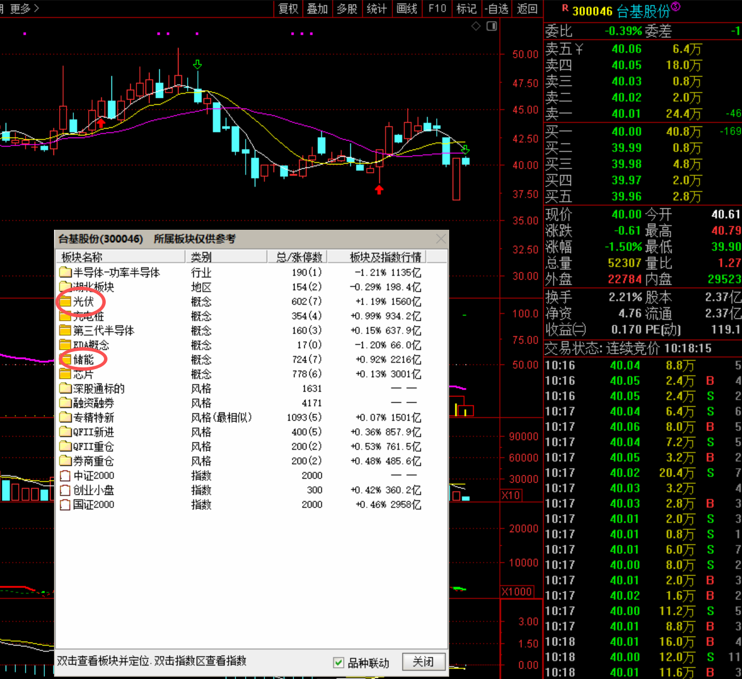The image size is (742, 679).
Task: Select the 充电桩 concept row
Action: coord(241,316)
